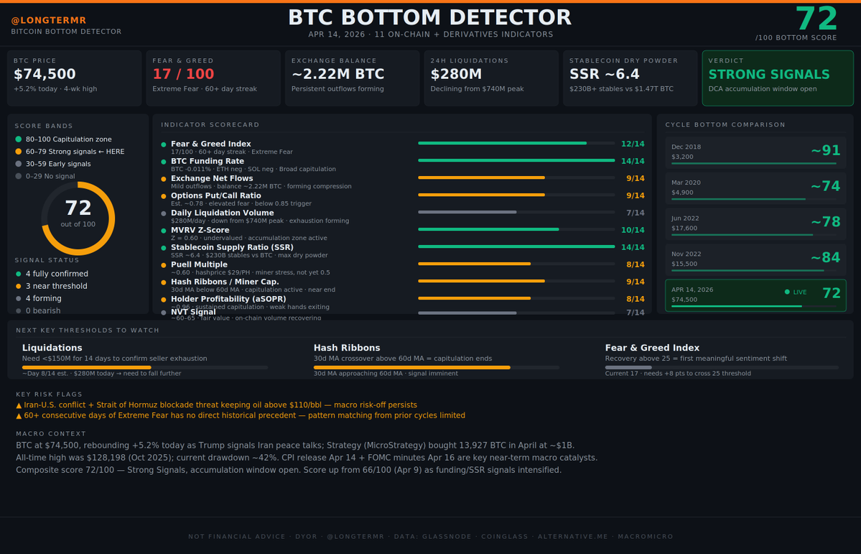This screenshot has width=861, height=554.
Task: Click the status dot for NVT Signal
Action: pyautogui.click(x=164, y=312)
